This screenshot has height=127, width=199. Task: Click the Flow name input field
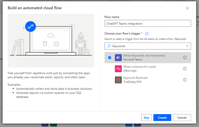tap(148, 23)
